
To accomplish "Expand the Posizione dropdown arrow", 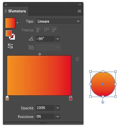I will pyautogui.click(x=58, y=117).
